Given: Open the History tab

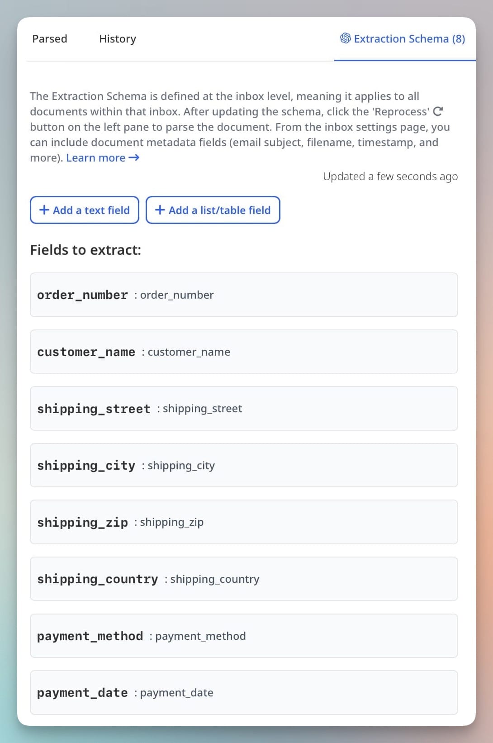Looking at the screenshot, I should tap(118, 39).
